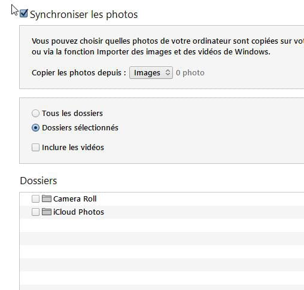Click the Camera Roll folder icon
Image resolution: width=304 pixels, height=290 pixels.
click(x=47, y=199)
